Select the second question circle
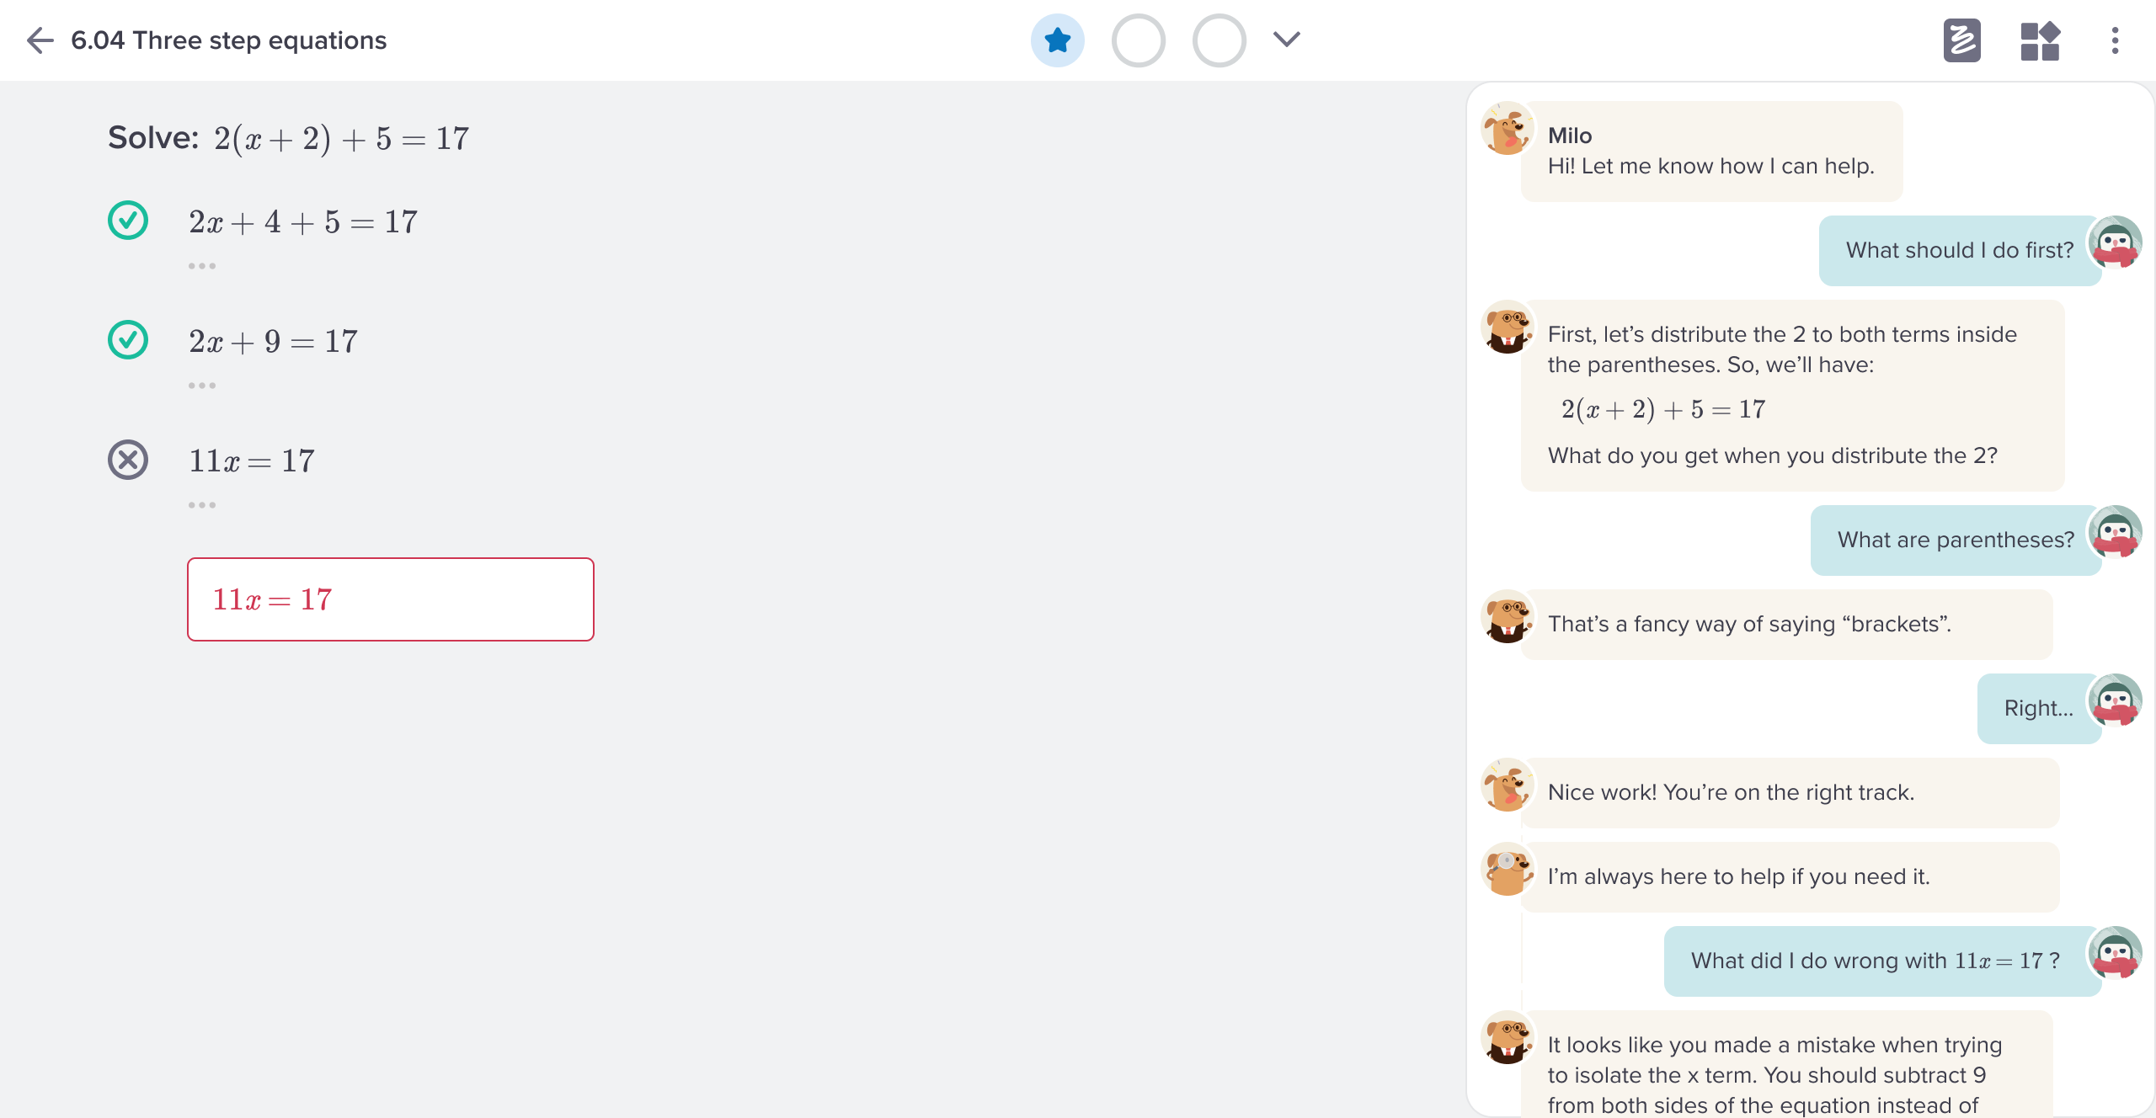 tap(1138, 40)
